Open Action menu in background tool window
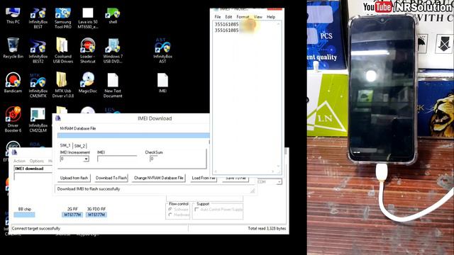This screenshot has height=255, width=454. pyautogui.click(x=19, y=161)
